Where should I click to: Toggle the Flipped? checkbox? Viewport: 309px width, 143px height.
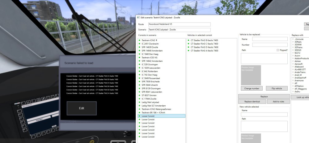click(x=278, y=50)
